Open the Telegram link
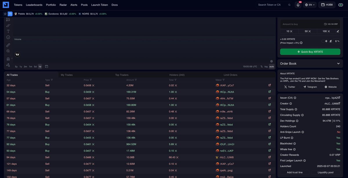 click(310, 87)
